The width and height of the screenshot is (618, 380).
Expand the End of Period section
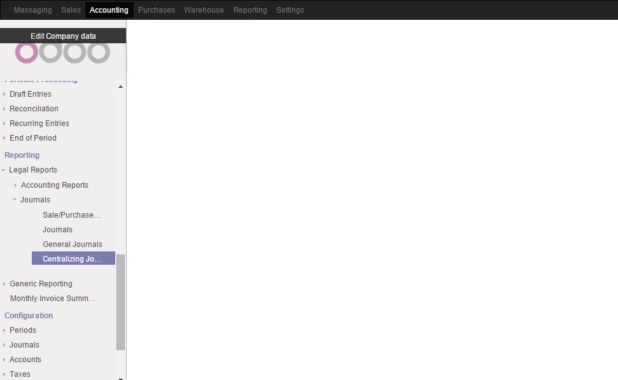coord(5,137)
